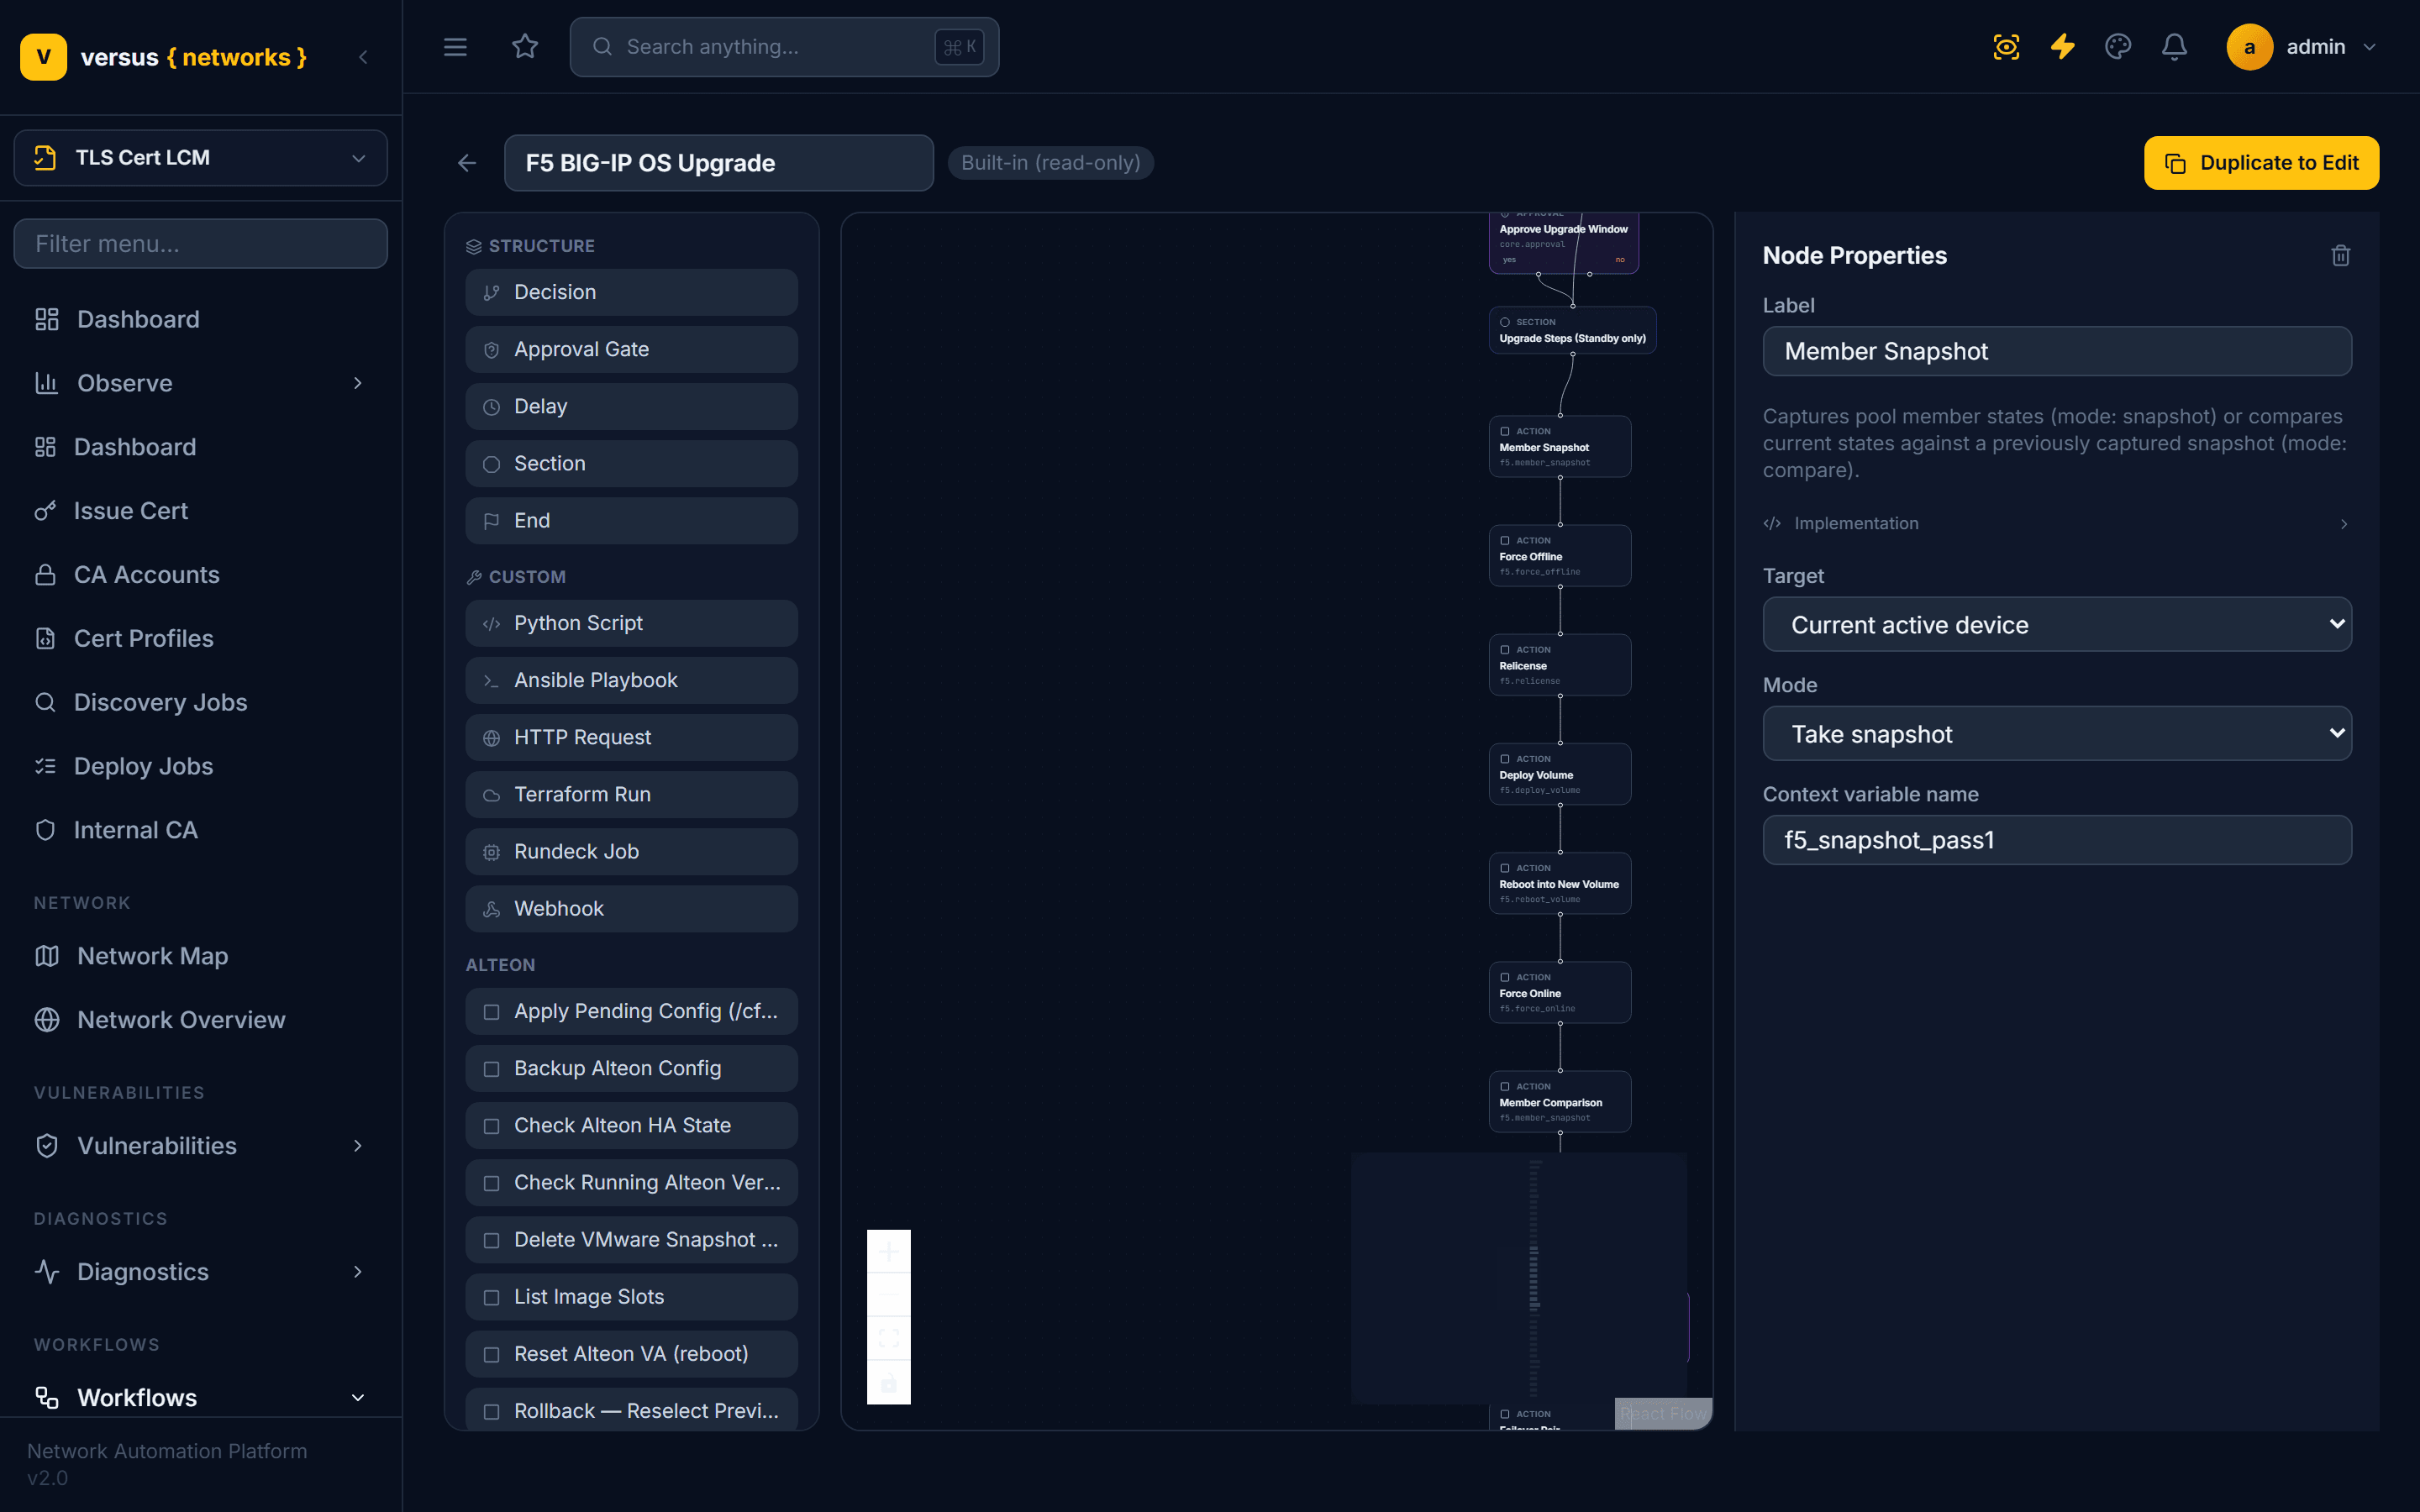2420x1512 pixels.
Task: Toggle the hamburger menu icon
Action: pos(455,47)
